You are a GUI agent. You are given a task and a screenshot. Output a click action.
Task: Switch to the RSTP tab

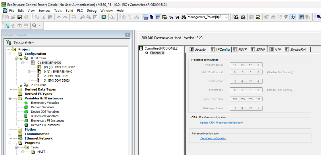tap(240, 49)
